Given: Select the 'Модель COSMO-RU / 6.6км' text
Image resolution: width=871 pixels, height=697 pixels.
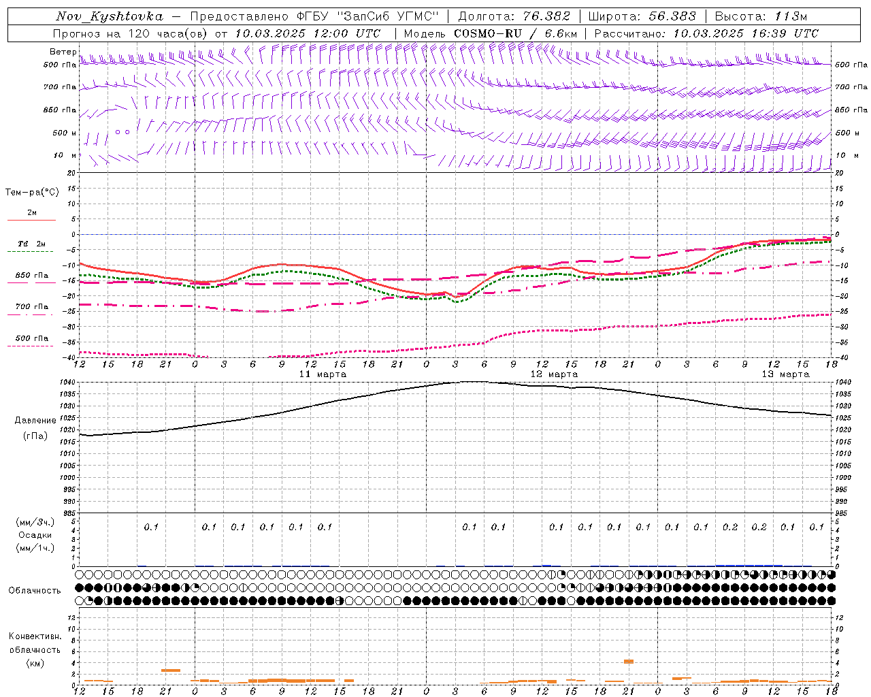Looking at the screenshot, I should tap(491, 33).
